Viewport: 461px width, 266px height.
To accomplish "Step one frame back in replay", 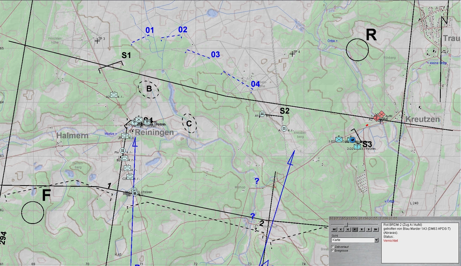I will [348, 230].
